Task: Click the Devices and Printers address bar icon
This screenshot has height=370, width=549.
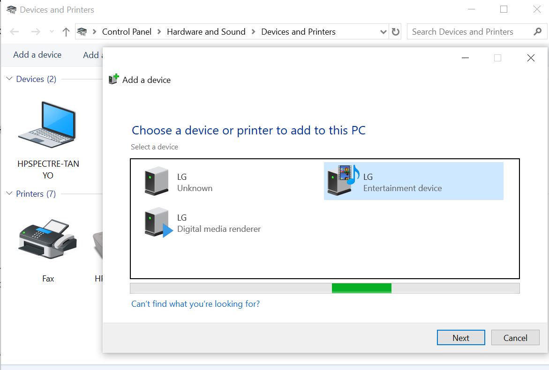Action: click(82, 31)
